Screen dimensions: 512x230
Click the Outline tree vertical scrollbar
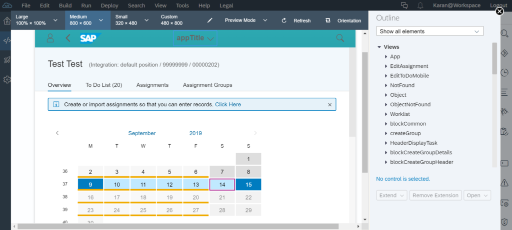click(494, 59)
